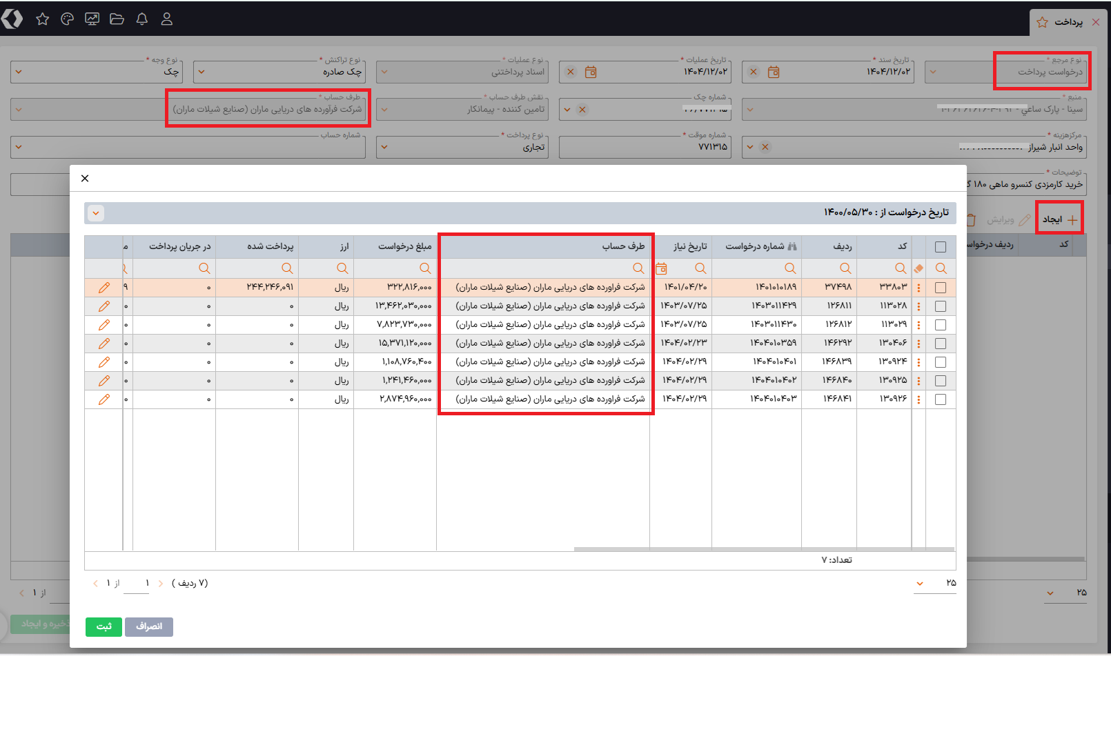Open three-dot menu for row 113028
The image size is (1111, 743).
[918, 306]
